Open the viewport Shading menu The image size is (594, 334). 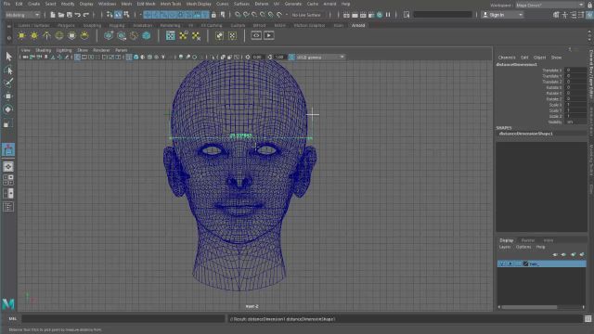(44, 50)
